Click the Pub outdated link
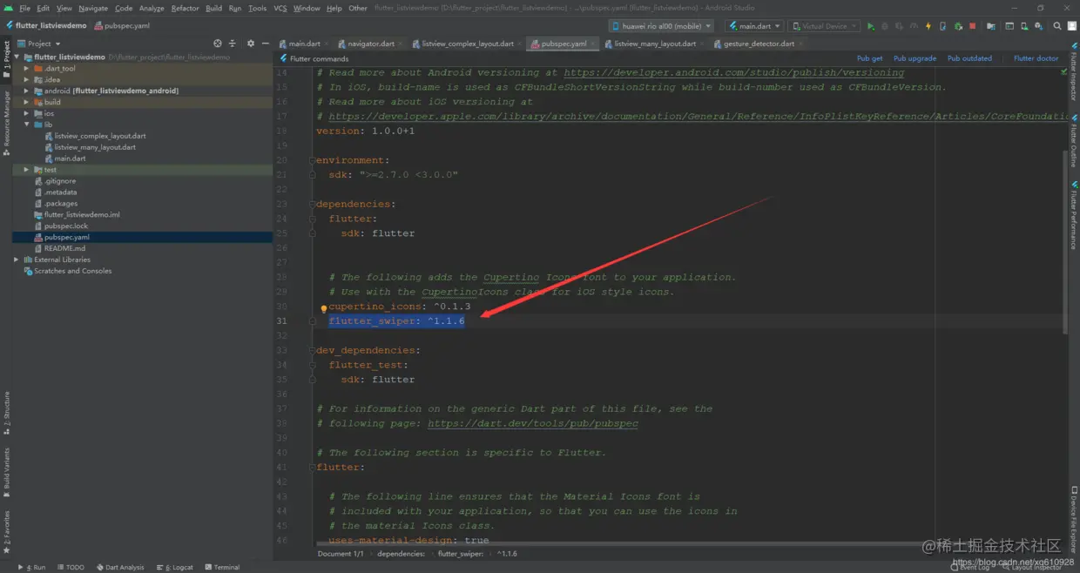The image size is (1080, 573). (x=970, y=58)
